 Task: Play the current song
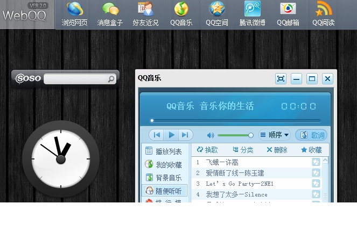tap(171, 135)
